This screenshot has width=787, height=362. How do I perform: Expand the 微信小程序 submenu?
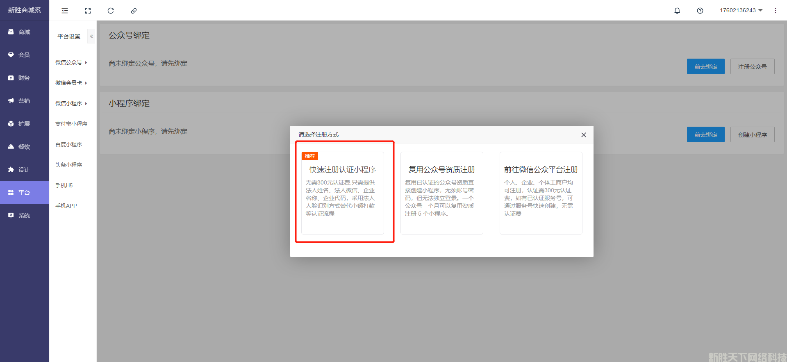[x=71, y=103]
